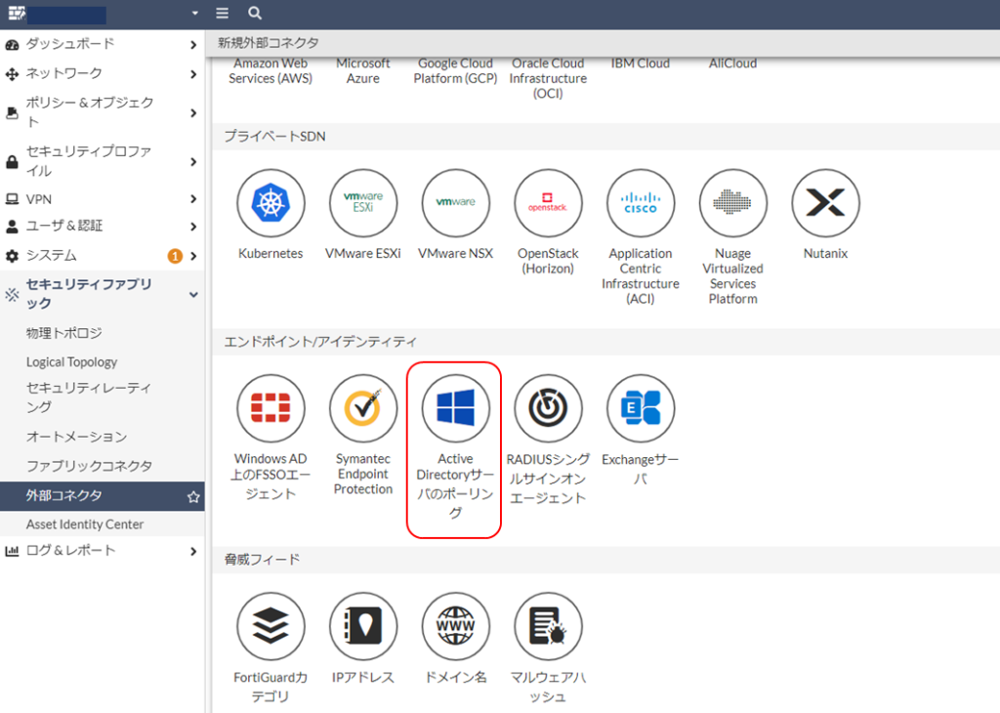Open the 物理トポロジ menu item
Image resolution: width=1000 pixels, height=713 pixels.
[64, 333]
